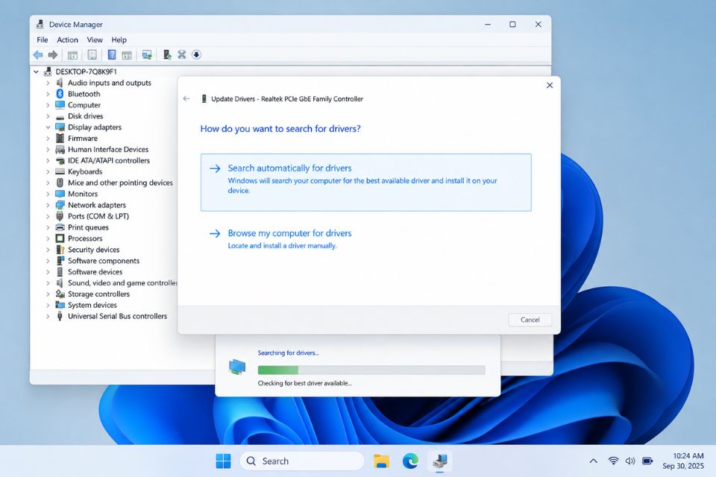Click the volume speaker tray icon

pos(630,461)
